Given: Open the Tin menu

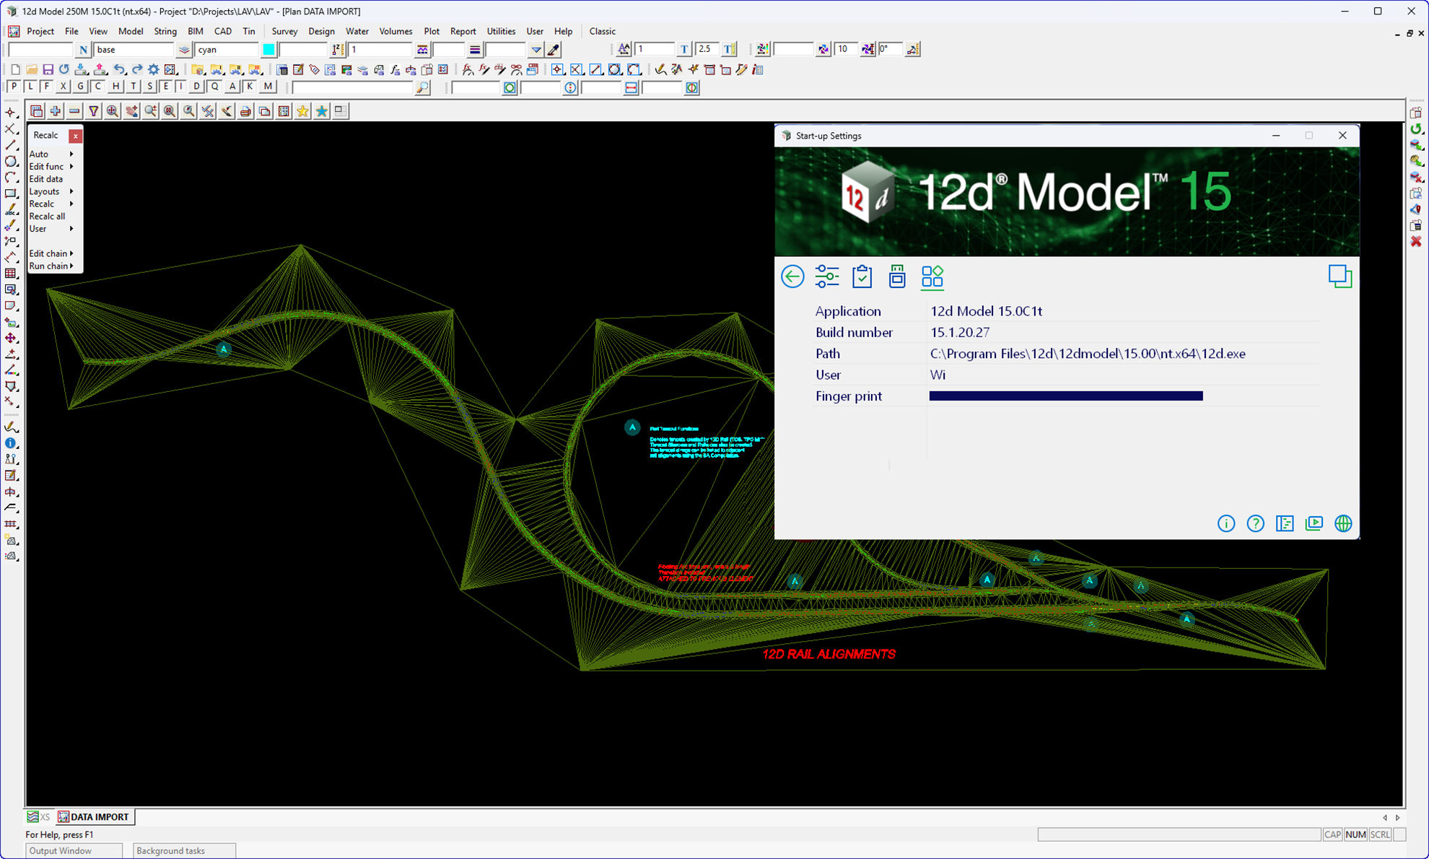Looking at the screenshot, I should (248, 31).
